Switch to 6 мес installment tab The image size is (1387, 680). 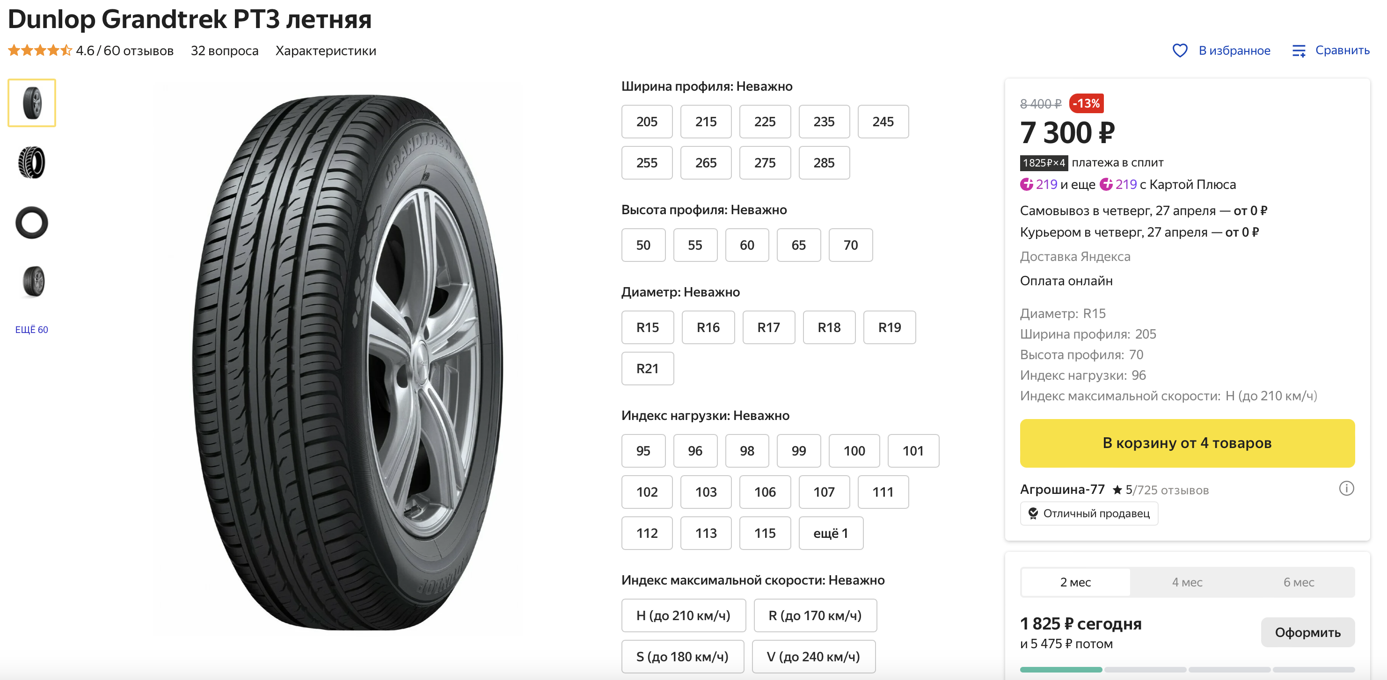tap(1299, 582)
